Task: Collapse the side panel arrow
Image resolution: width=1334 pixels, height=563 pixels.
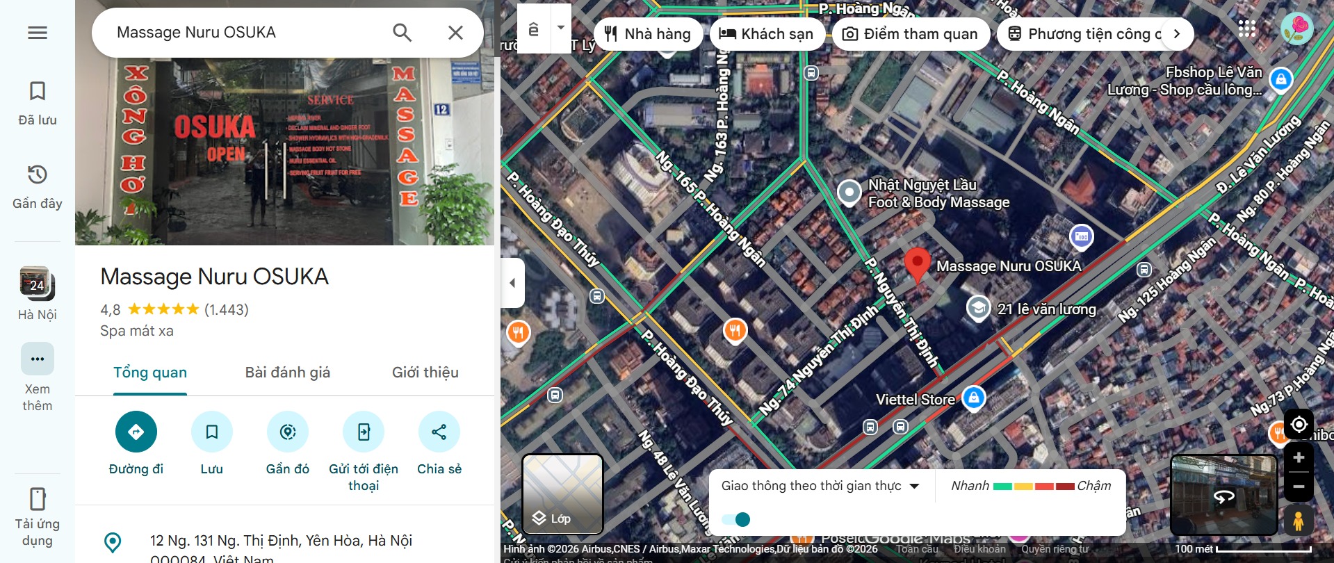Action: 512,283
